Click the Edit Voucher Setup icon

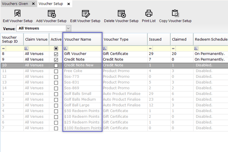pos(86,14)
